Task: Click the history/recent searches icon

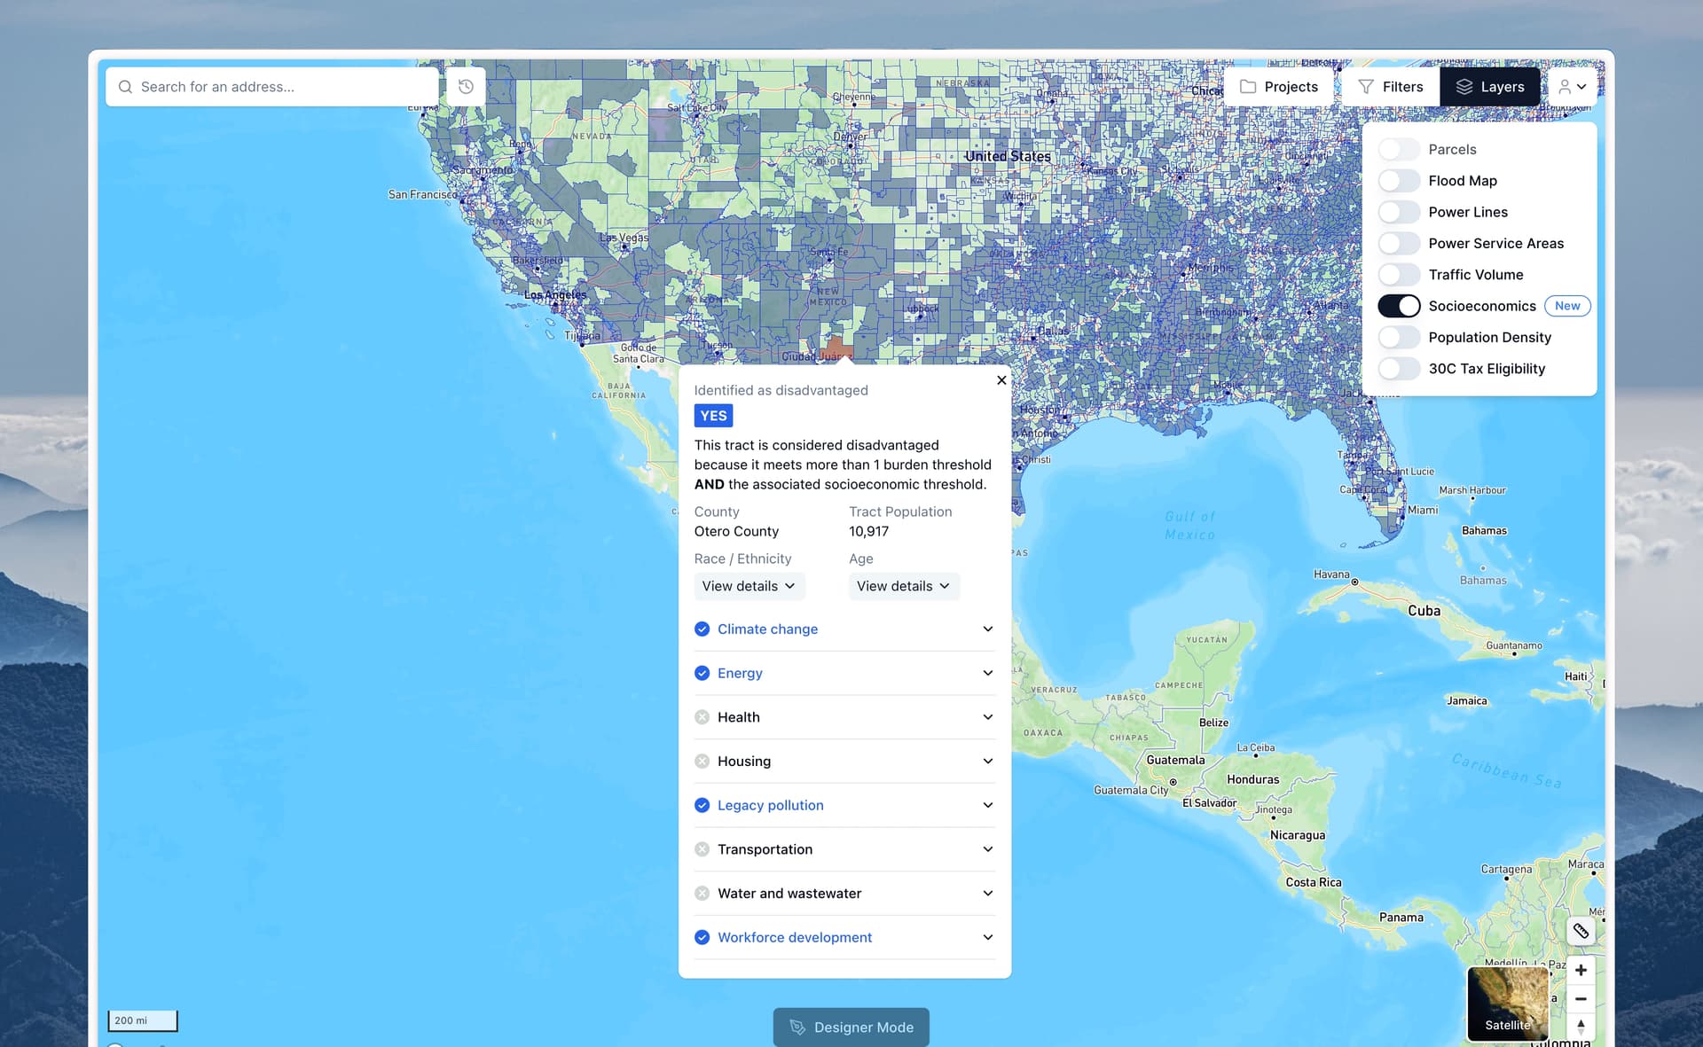Action: click(467, 86)
